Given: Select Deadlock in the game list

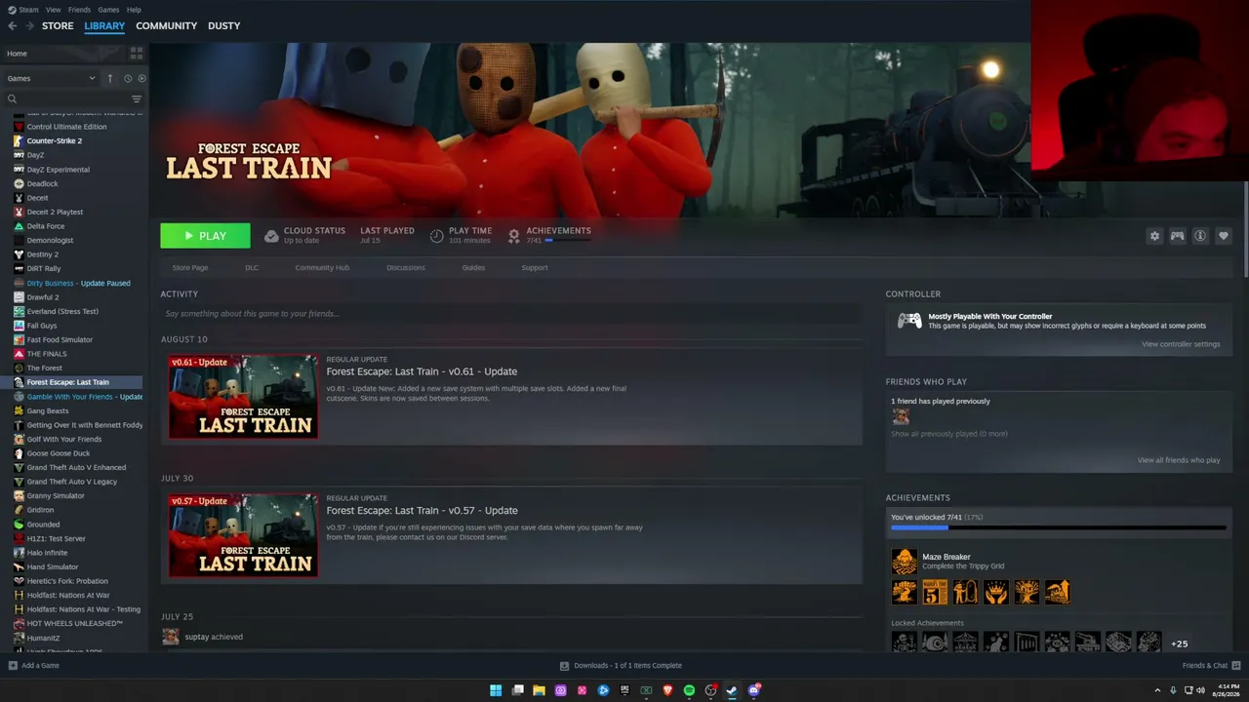Looking at the screenshot, I should click(43, 183).
